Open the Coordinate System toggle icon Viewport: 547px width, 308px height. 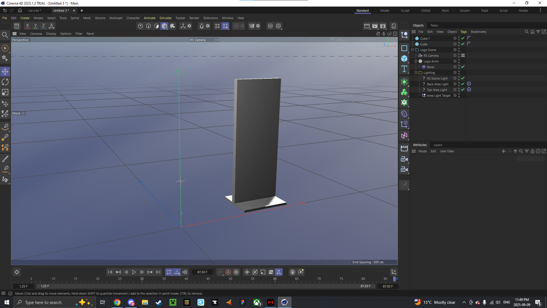(x=183, y=26)
